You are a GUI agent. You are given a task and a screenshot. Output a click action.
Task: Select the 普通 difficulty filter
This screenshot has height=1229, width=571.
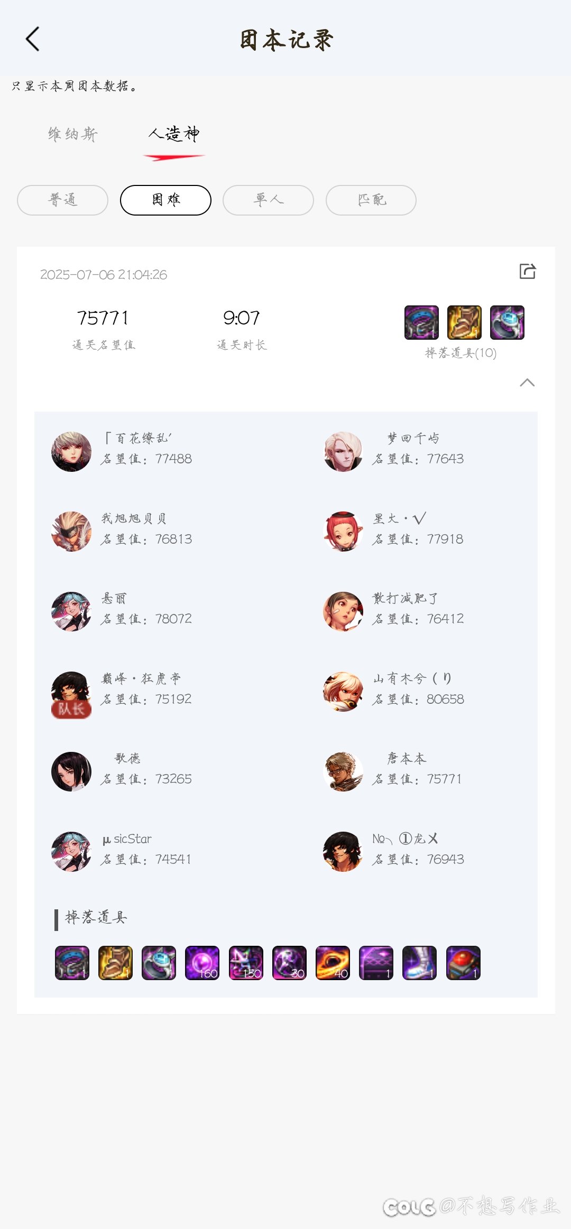[x=62, y=200]
